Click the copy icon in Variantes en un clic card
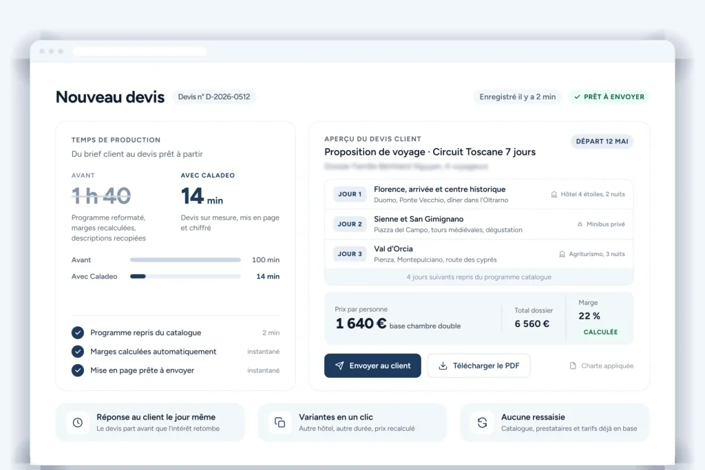The height and width of the screenshot is (470, 705). (x=280, y=423)
